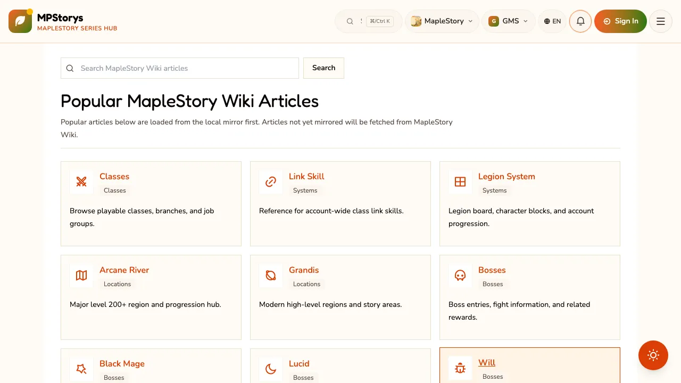Open the Link Skill article link
Screen dimensions: 681x383
pos(306,177)
